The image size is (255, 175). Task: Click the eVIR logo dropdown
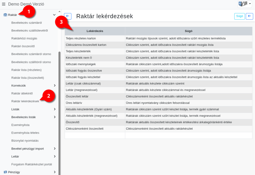pos(245,4)
